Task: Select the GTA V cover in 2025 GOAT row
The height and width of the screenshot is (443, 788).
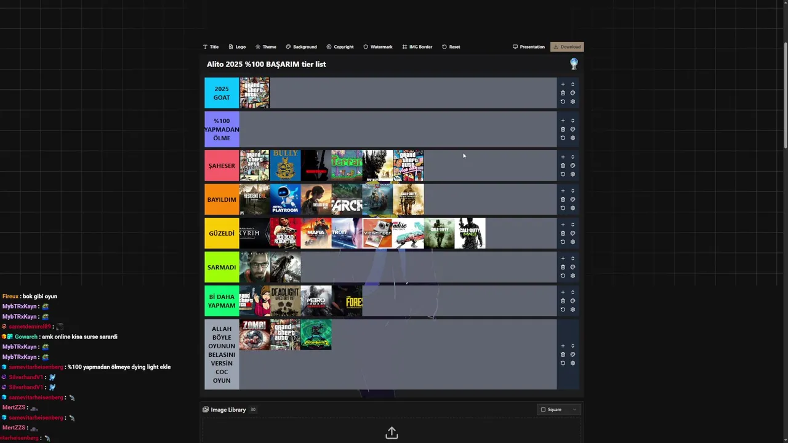Action: click(x=255, y=93)
